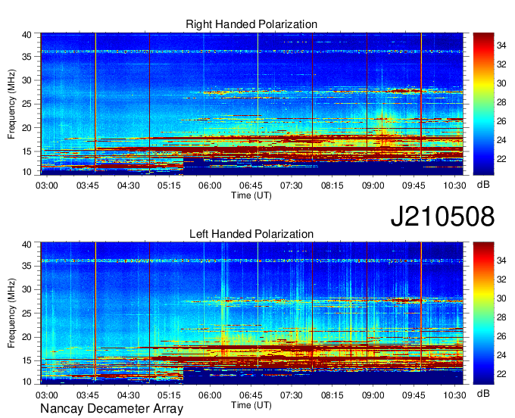Click 10:30 tick on Right Handed time axis
The image size is (515, 418).
[454, 186]
